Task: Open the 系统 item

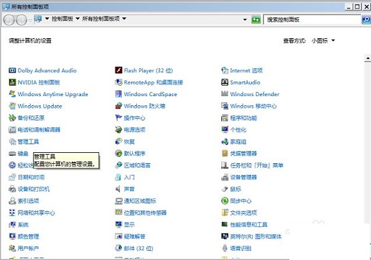Action: (23, 225)
